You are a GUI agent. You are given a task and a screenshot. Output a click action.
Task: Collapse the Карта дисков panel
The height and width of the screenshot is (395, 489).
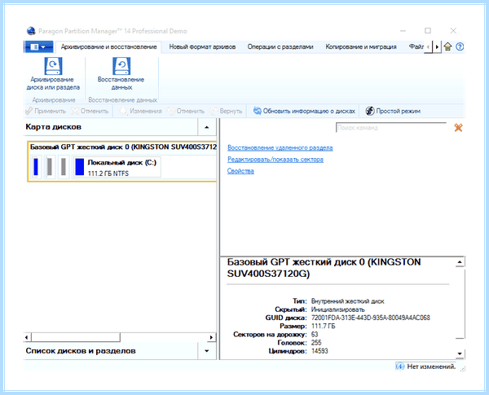coord(206,127)
